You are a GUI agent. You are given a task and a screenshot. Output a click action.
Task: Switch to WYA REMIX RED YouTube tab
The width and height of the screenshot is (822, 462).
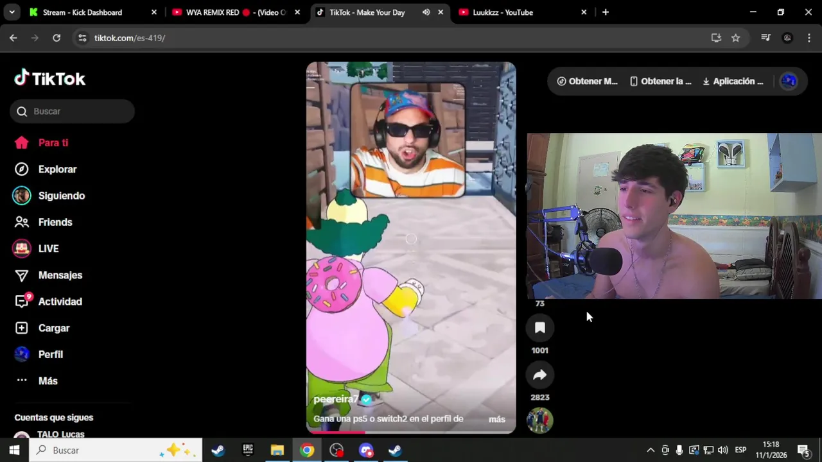[234, 12]
